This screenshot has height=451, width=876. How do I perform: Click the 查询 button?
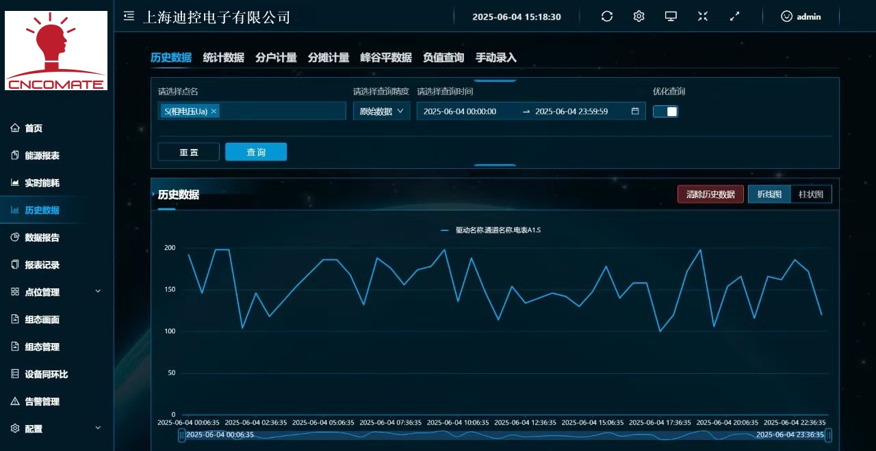pyautogui.click(x=256, y=152)
